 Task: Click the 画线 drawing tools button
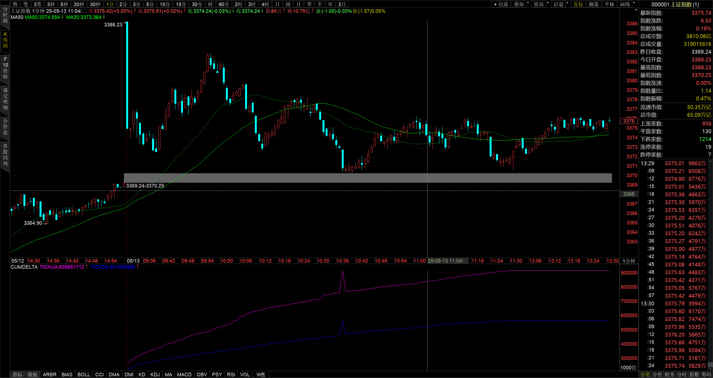(625, 4)
